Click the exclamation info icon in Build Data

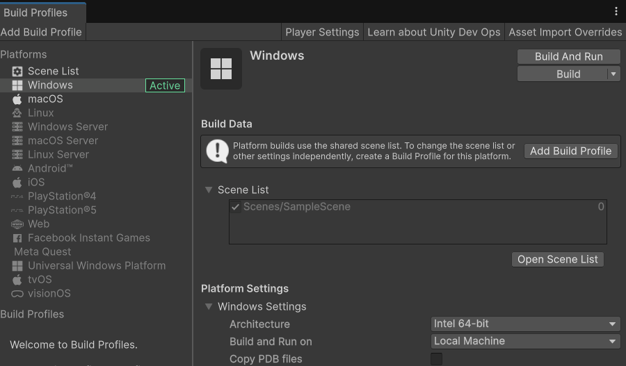(217, 151)
